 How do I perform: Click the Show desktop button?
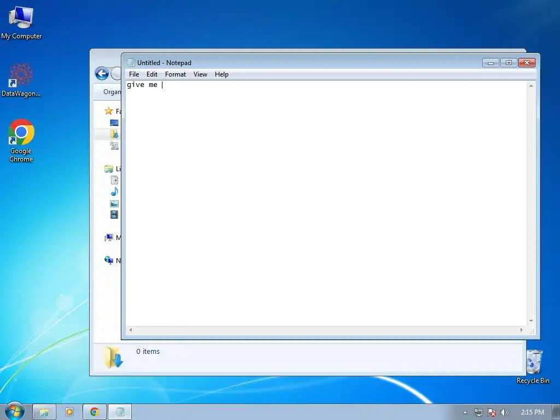click(x=556, y=412)
